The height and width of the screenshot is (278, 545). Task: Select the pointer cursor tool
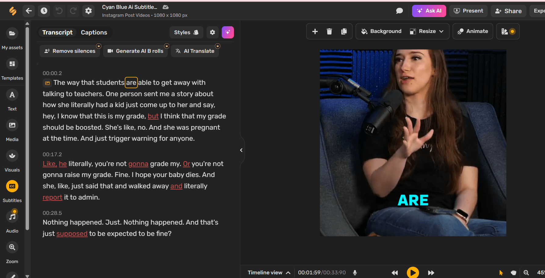[501, 273]
